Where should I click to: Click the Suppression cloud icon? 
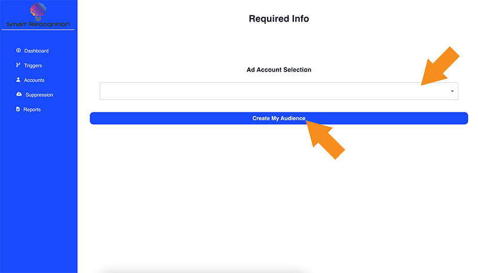19,94
